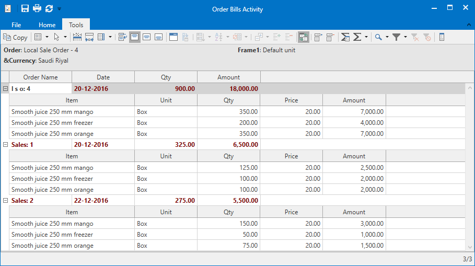Collapse the 'Sales: 1' group row
This screenshot has height=266, width=475.
pyautogui.click(x=5, y=145)
